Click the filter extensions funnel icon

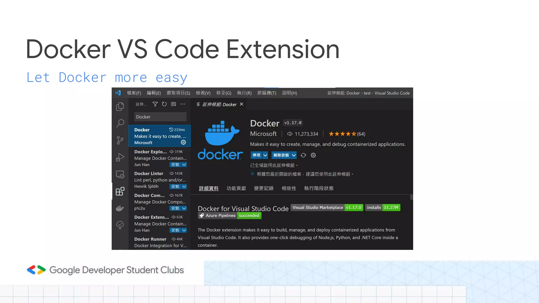coord(155,104)
